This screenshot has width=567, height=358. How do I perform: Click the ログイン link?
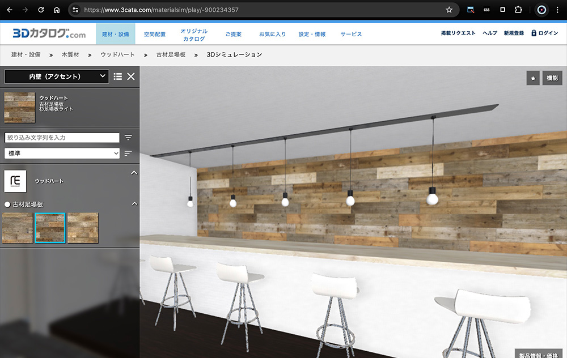[x=544, y=33]
